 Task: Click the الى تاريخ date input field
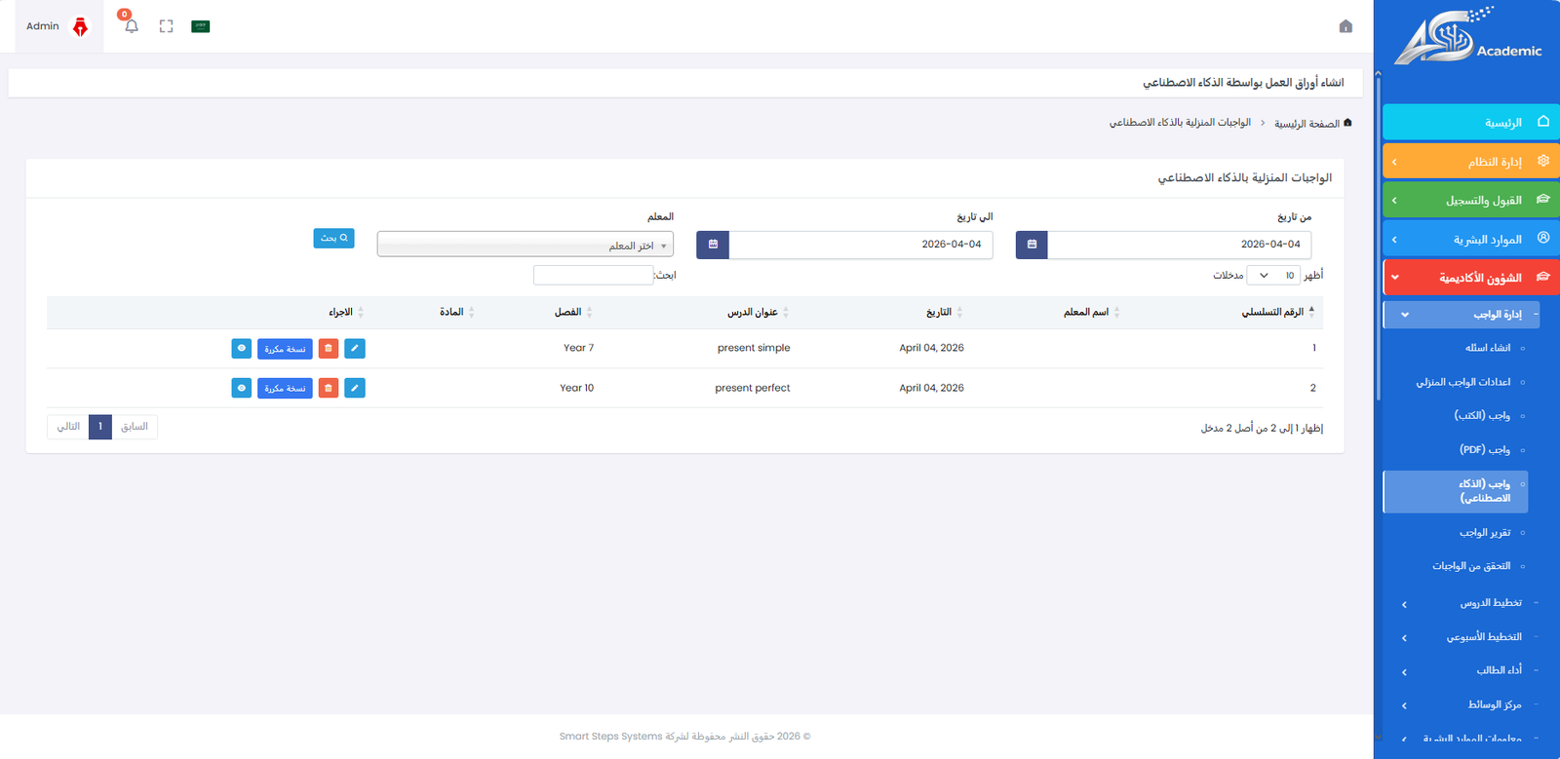(x=861, y=245)
